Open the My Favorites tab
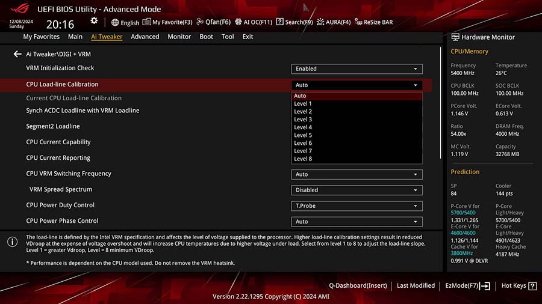Viewport: 542px width, 304px height. [x=41, y=37]
